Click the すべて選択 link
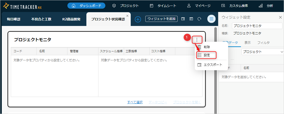The width and height of the screenshot is (284, 114). [x=135, y=102]
